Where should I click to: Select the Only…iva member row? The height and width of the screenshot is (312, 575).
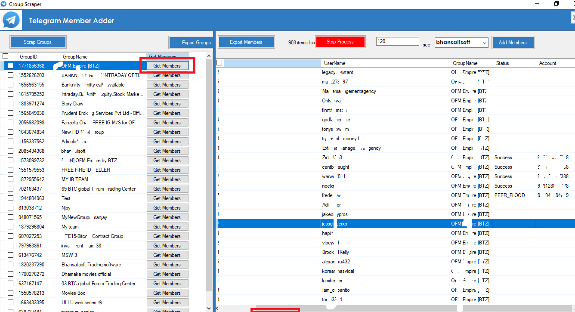(x=396, y=101)
